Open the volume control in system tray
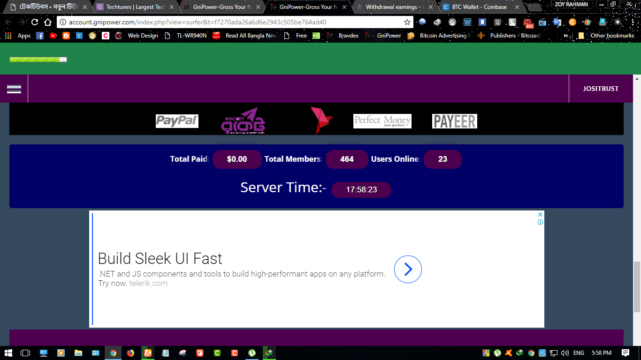Viewport: 641px width, 360px height. tap(565, 353)
